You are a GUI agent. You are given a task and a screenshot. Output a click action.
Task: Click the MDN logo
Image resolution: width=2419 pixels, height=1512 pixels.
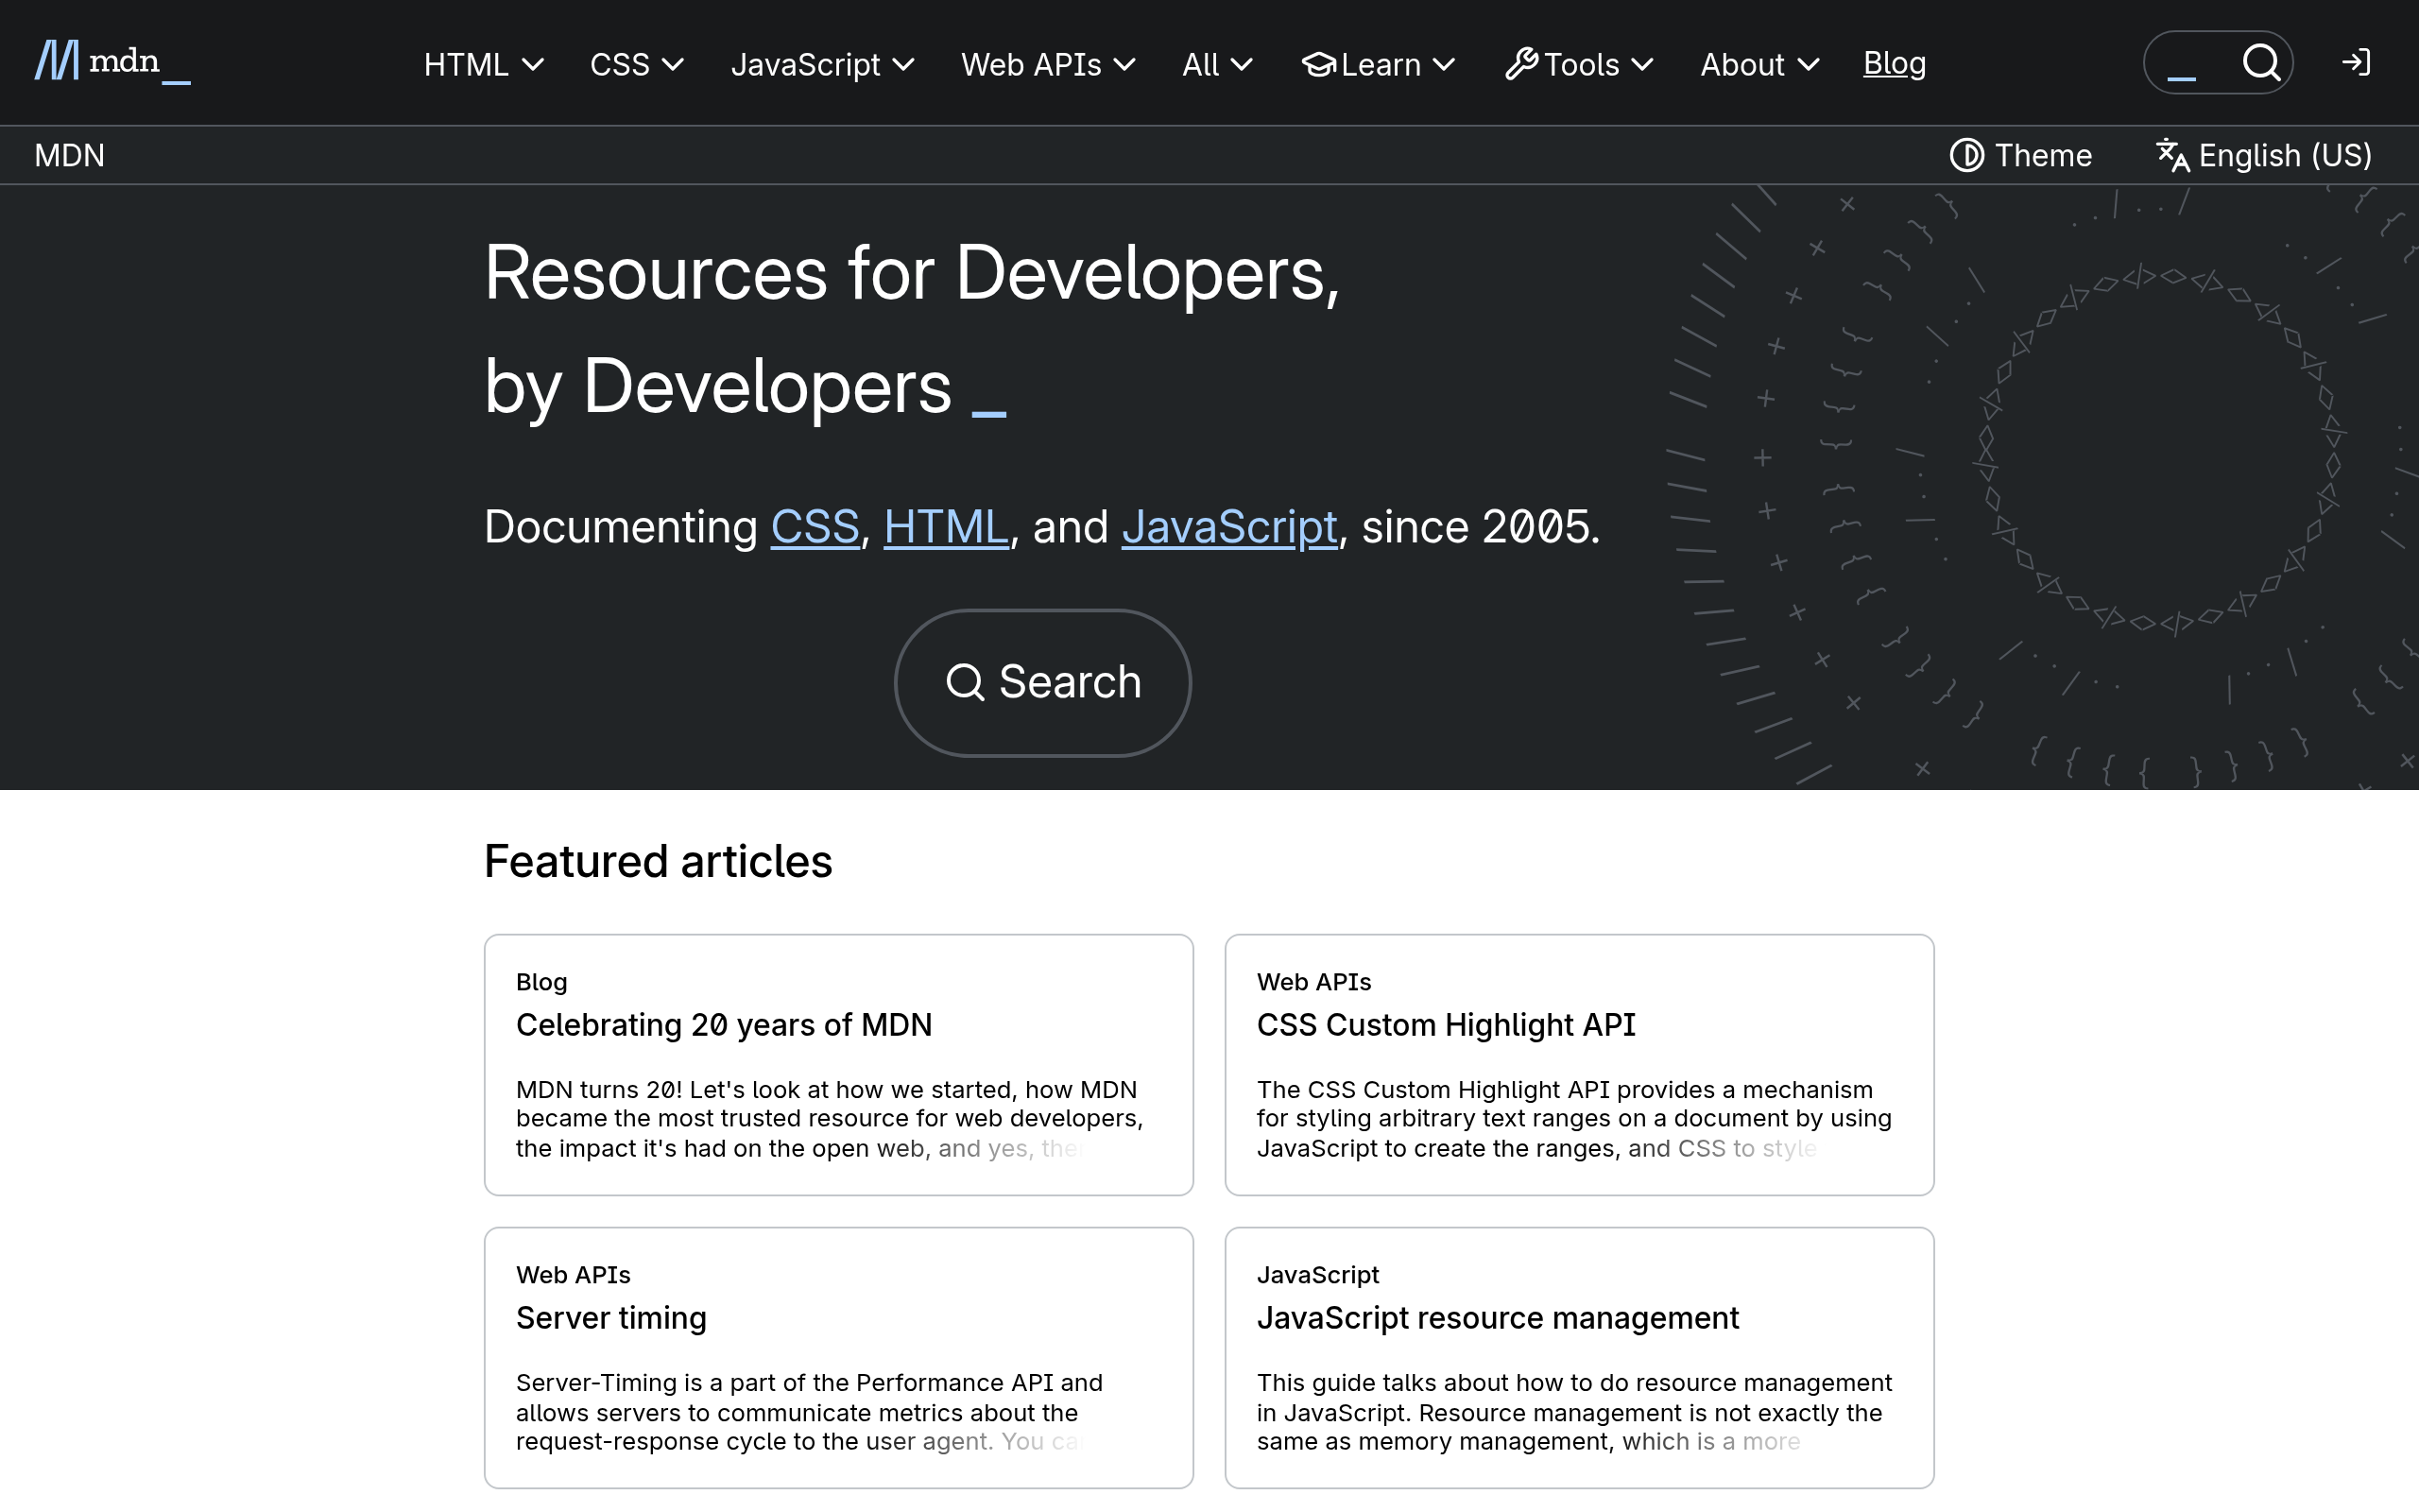point(110,62)
